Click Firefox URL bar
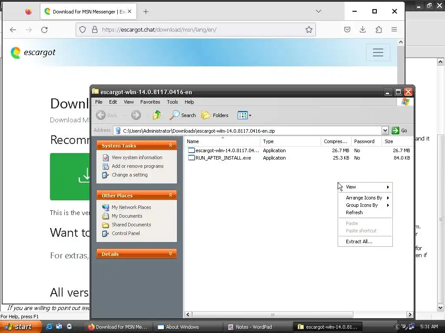The height and width of the screenshot is (333, 445). (x=196, y=30)
